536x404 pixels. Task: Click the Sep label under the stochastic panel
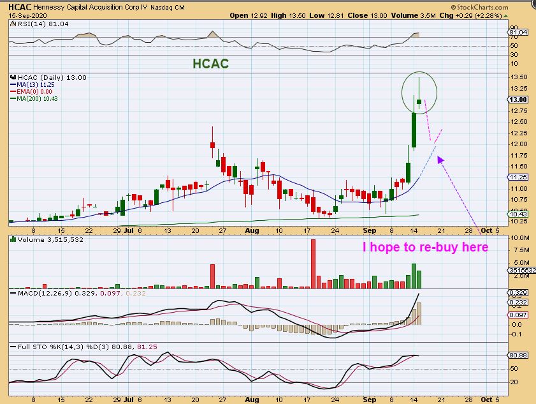pos(369,400)
